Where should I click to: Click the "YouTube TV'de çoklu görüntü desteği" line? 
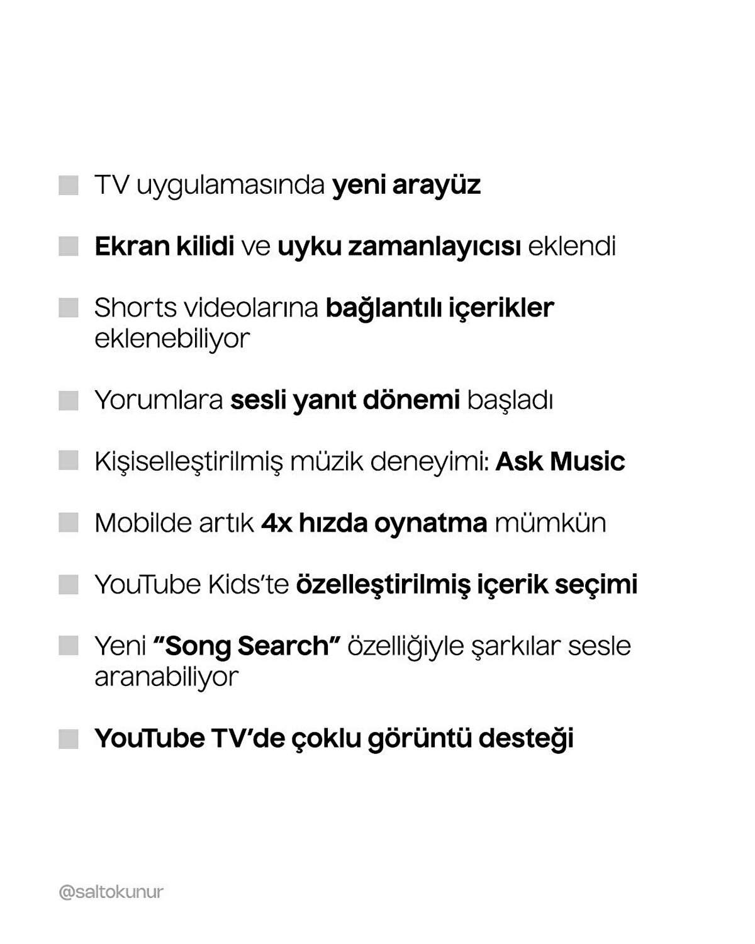point(333,739)
